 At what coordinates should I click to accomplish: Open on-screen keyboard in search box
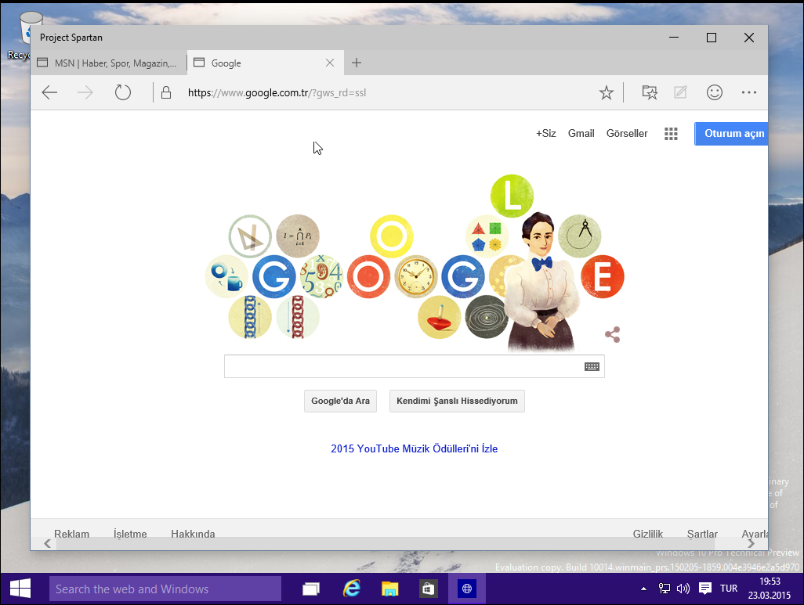click(592, 366)
